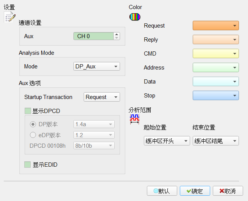248x201 pixels.
Task: Open the Reply color swatch picker
Action: coord(216,39)
